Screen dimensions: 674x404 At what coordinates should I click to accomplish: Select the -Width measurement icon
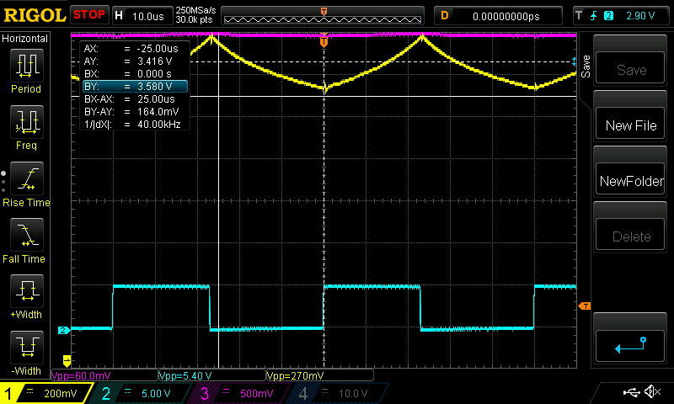tap(26, 351)
